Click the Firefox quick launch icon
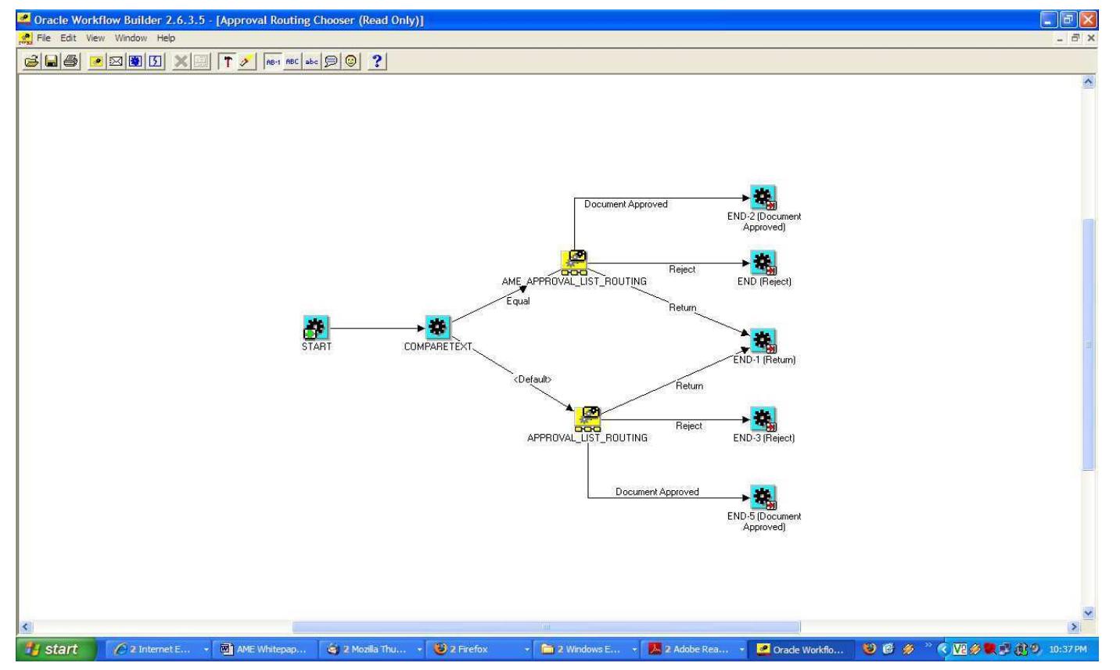 click(x=867, y=649)
